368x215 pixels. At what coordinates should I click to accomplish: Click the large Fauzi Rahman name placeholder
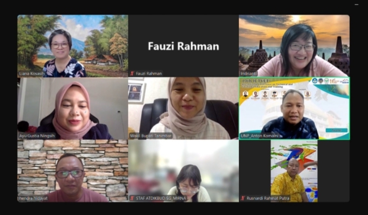point(184,46)
